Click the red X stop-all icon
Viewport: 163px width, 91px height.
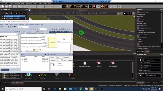point(94,6)
